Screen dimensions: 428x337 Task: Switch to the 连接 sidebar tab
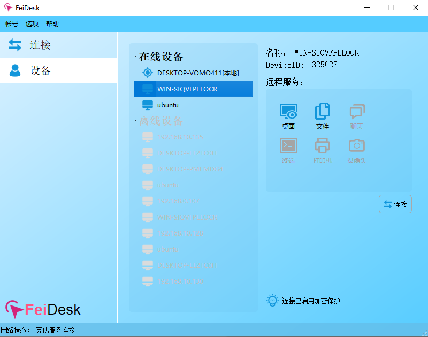(x=59, y=45)
